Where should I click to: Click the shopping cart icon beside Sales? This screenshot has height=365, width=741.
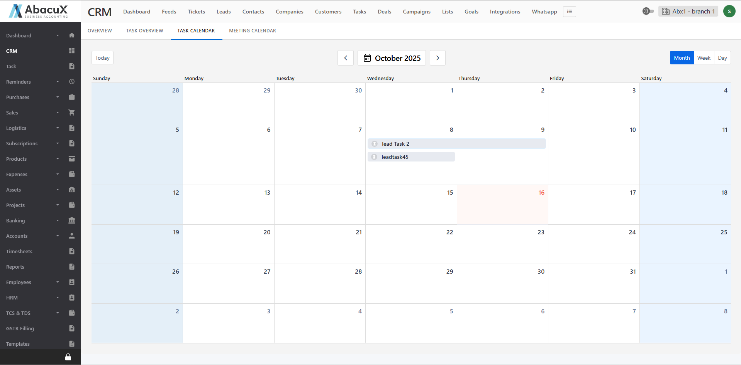[71, 113]
